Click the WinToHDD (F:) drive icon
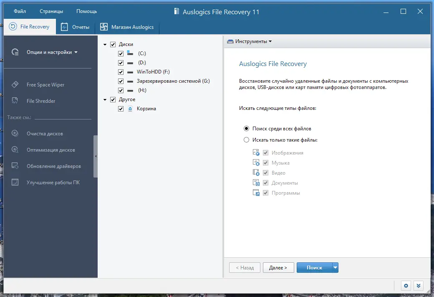The width and height of the screenshot is (434, 297). pos(130,72)
